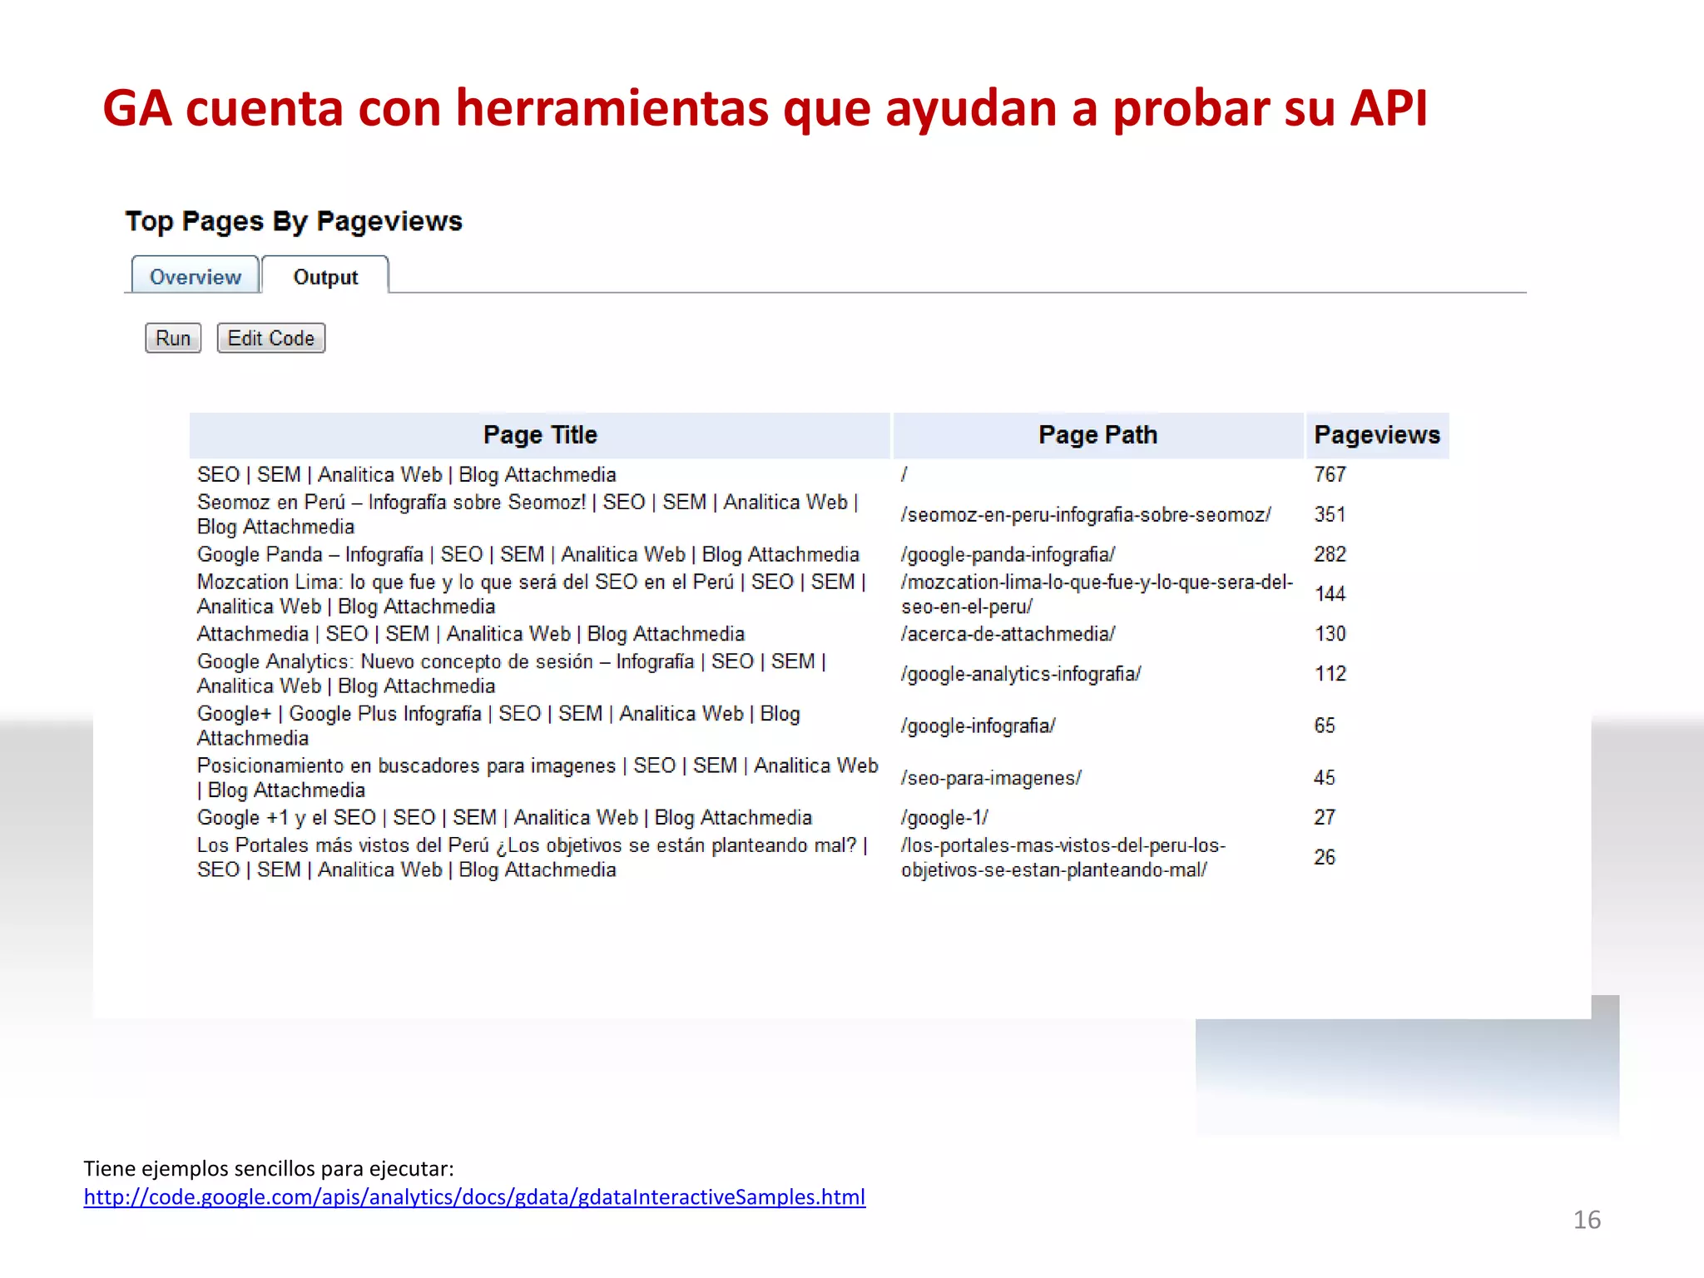This screenshot has width=1704, height=1278.
Task: Click the Page Title column header
Action: tap(540, 435)
